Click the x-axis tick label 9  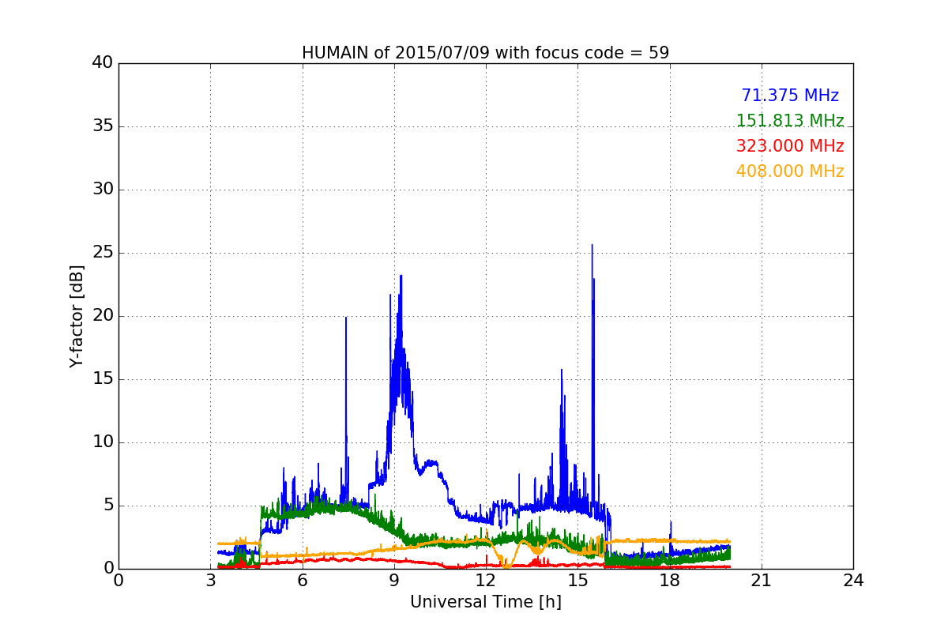pos(394,581)
